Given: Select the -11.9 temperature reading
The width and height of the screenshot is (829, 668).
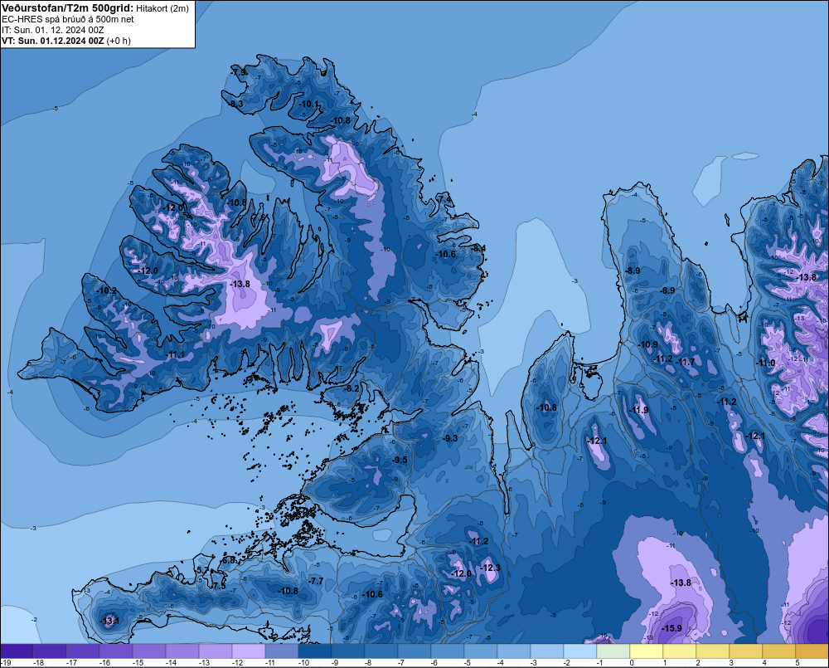Looking at the screenshot, I should (x=639, y=410).
